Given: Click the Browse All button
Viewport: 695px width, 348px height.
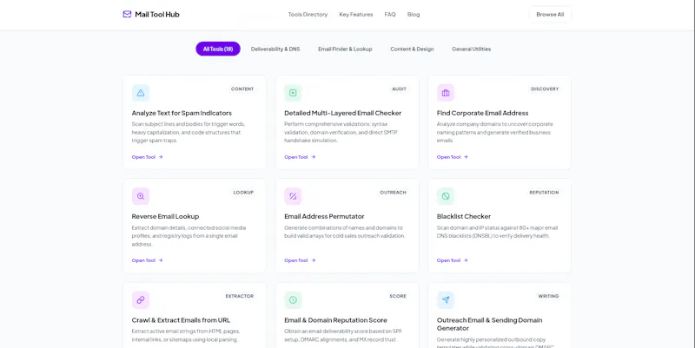Looking at the screenshot, I should pos(550,15).
